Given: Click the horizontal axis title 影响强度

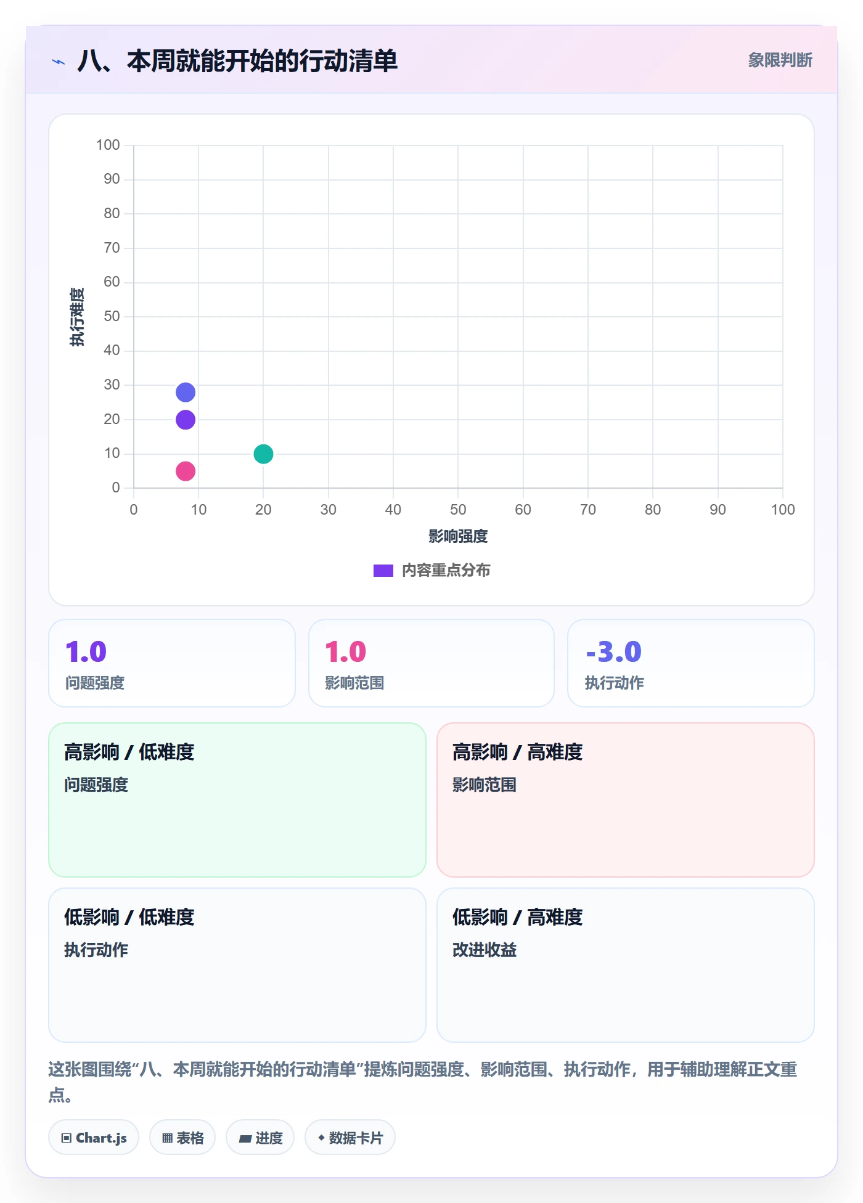Looking at the screenshot, I should (458, 537).
